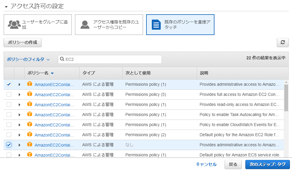Expand details of first administrative access policy
292x170 pixels.
[19, 85]
